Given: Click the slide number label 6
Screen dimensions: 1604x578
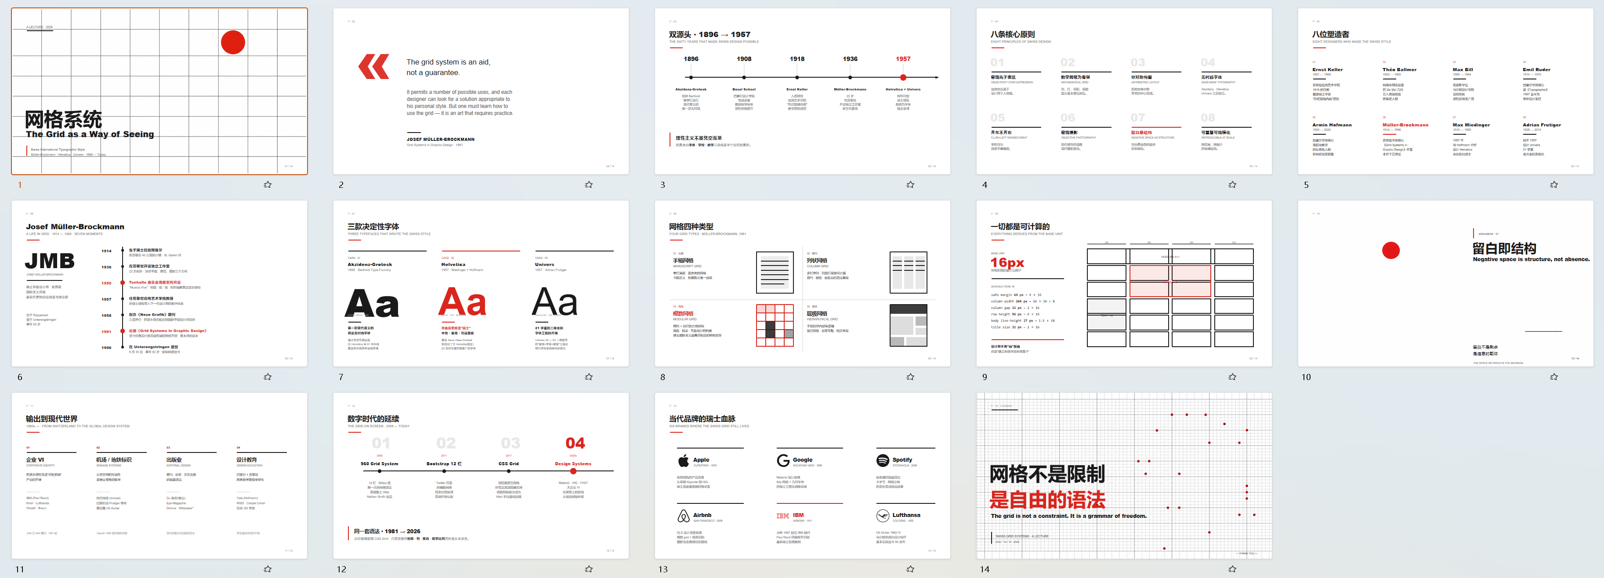Looking at the screenshot, I should tap(20, 377).
